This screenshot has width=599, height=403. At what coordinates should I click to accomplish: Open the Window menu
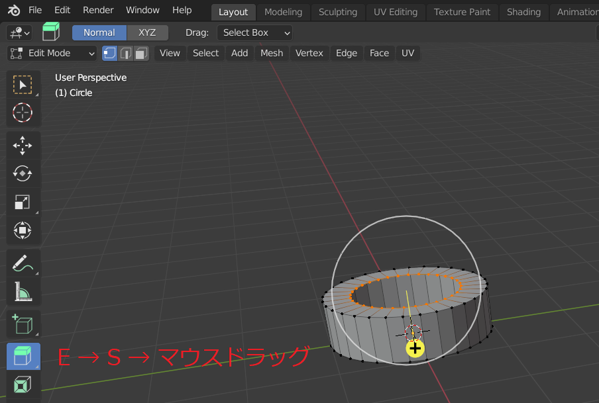[x=142, y=11]
